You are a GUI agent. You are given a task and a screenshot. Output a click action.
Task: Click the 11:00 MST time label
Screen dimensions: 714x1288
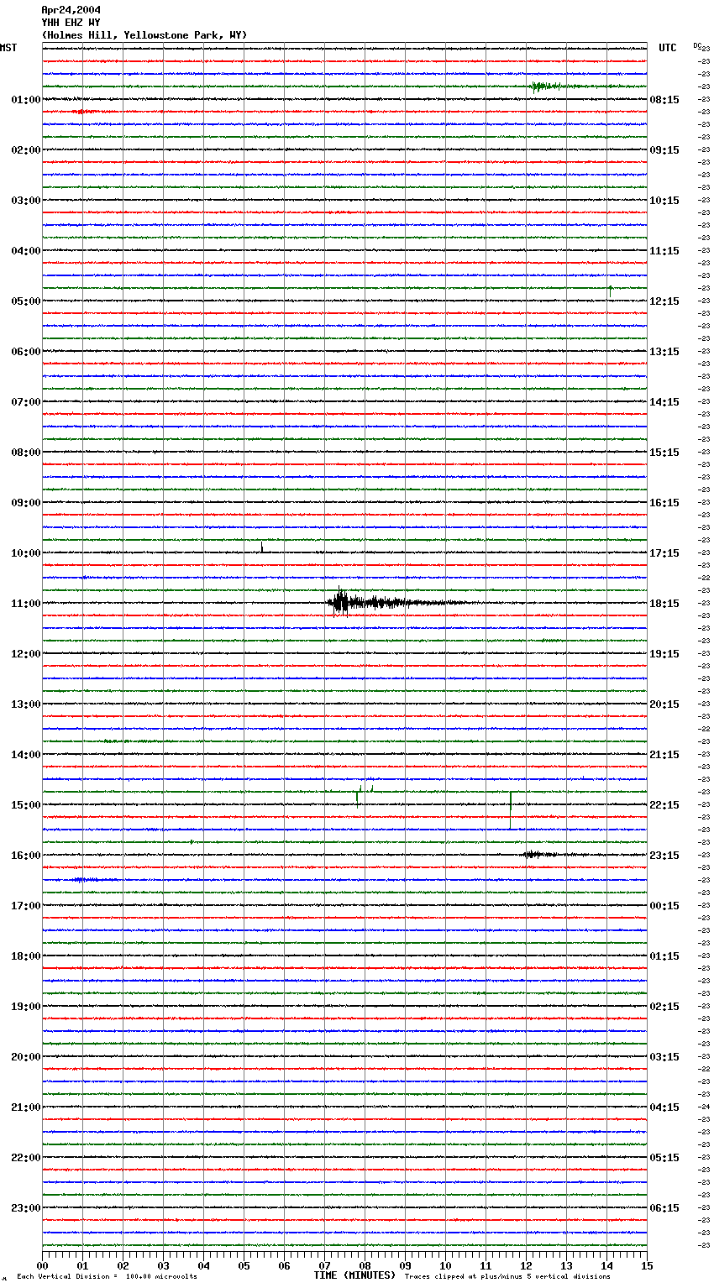26,604
